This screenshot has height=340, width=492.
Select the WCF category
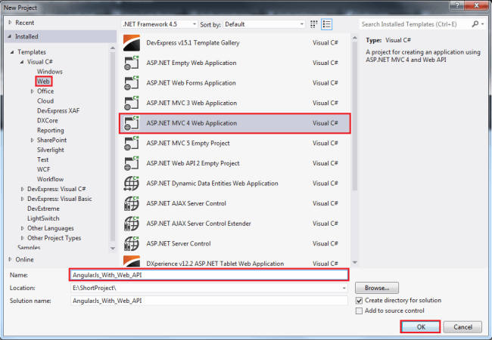(44, 169)
